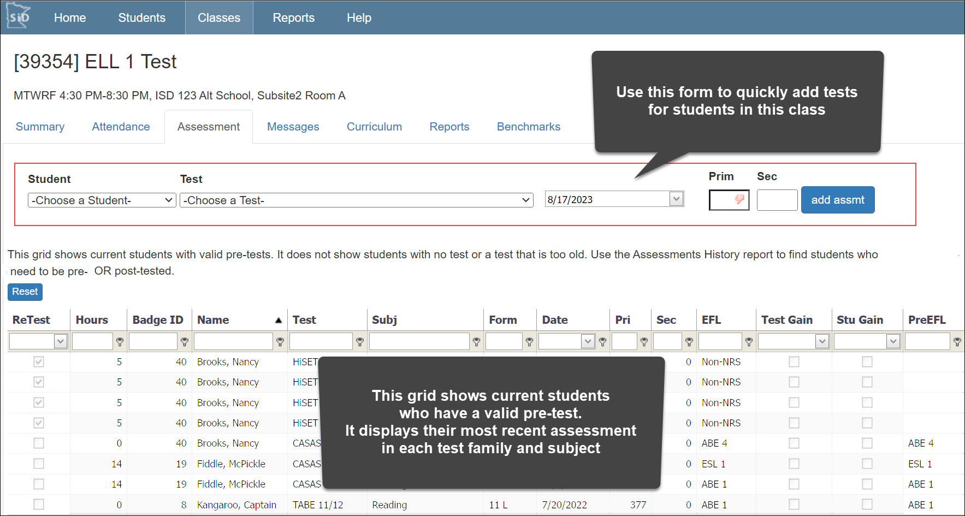
Task: Click the Form column filter icon
Action: pyautogui.click(x=530, y=341)
